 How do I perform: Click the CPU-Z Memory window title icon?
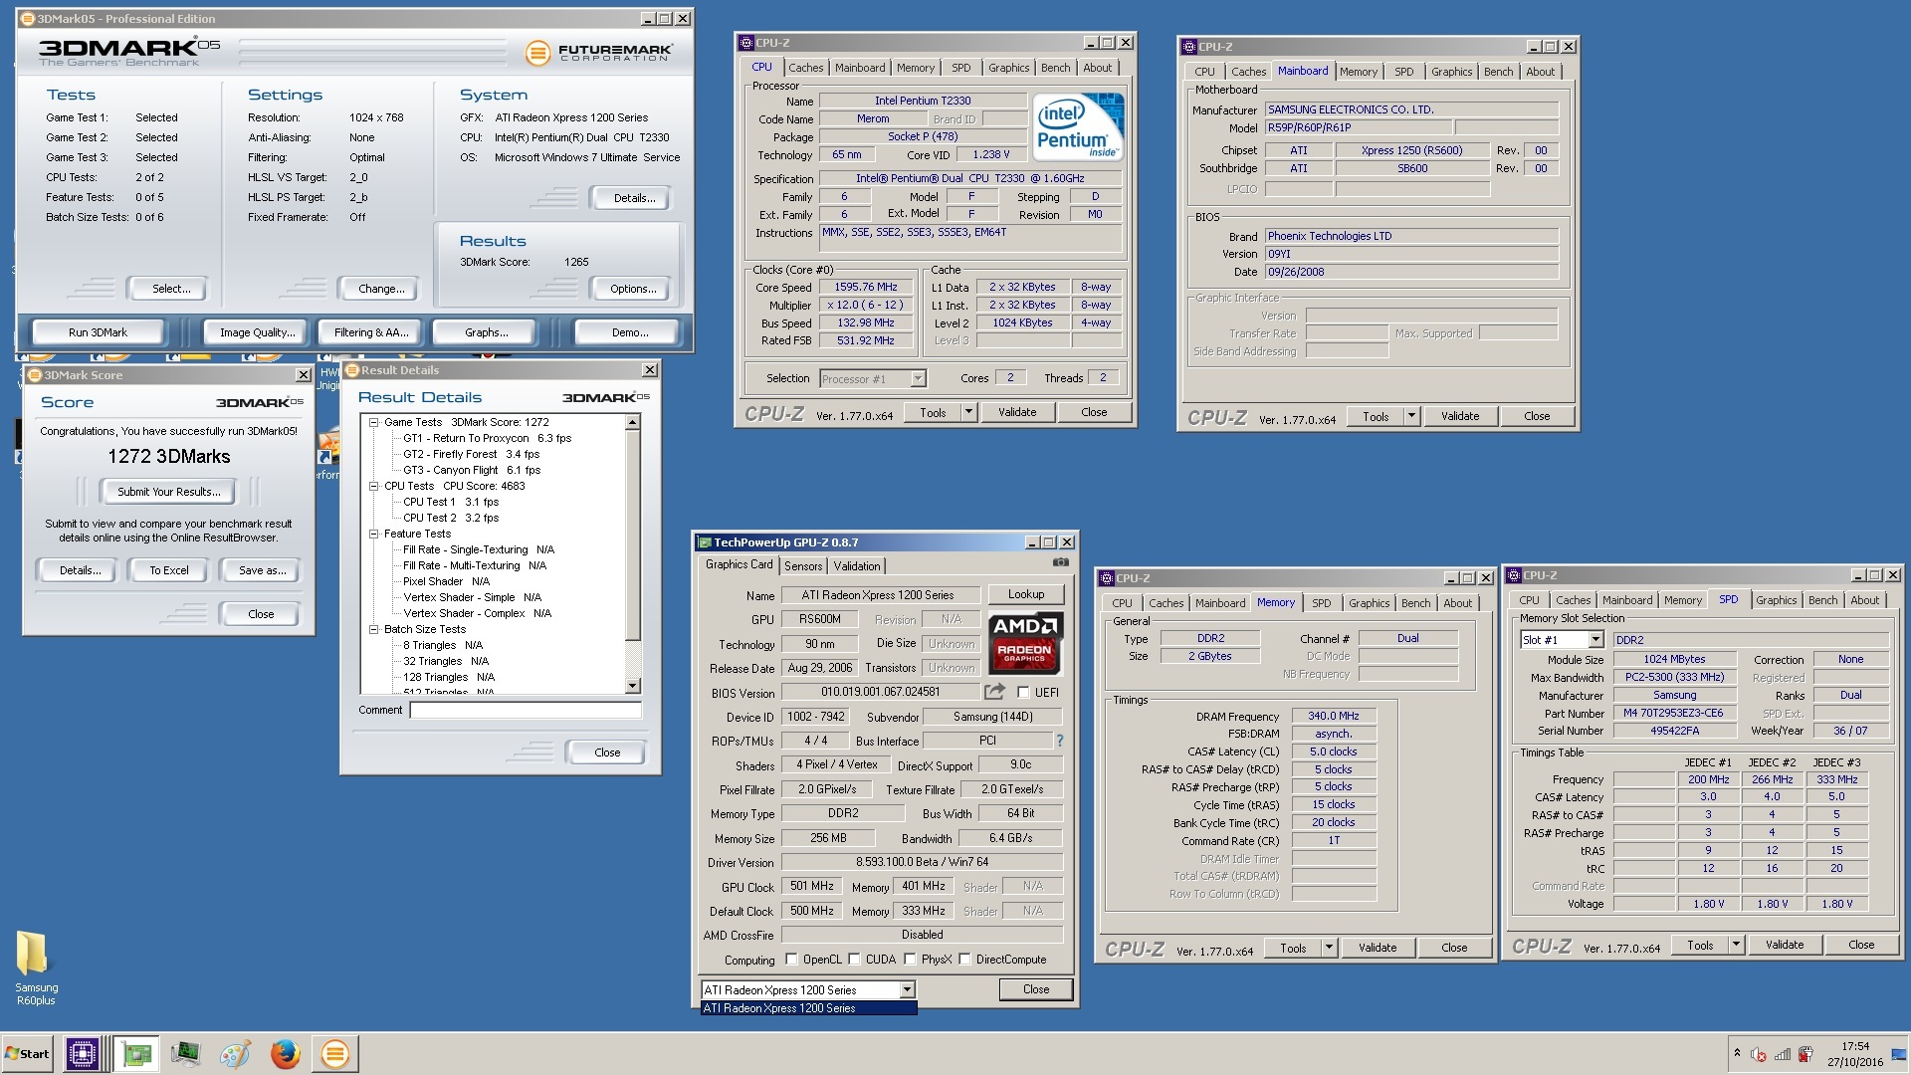coord(1106,578)
